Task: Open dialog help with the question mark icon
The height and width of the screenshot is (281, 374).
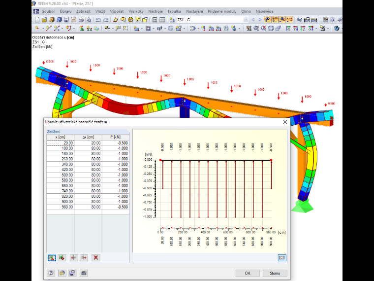Action: click(x=51, y=273)
